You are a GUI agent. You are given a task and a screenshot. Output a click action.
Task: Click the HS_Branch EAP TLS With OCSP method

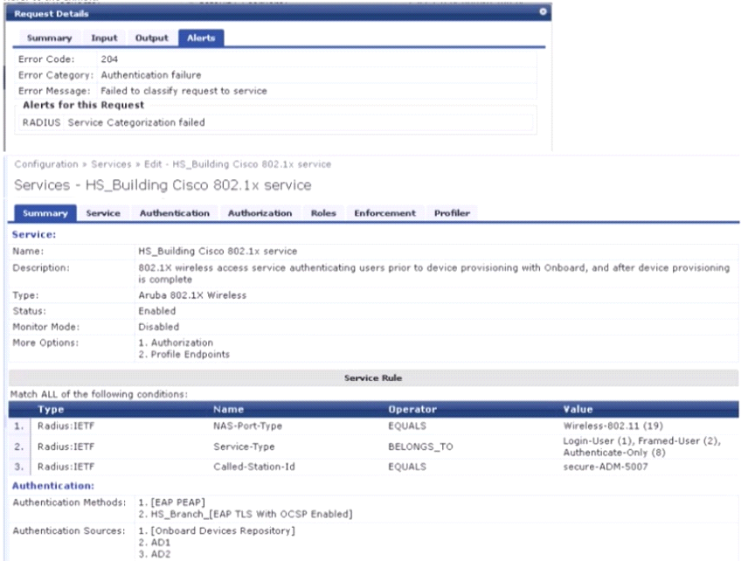point(246,514)
